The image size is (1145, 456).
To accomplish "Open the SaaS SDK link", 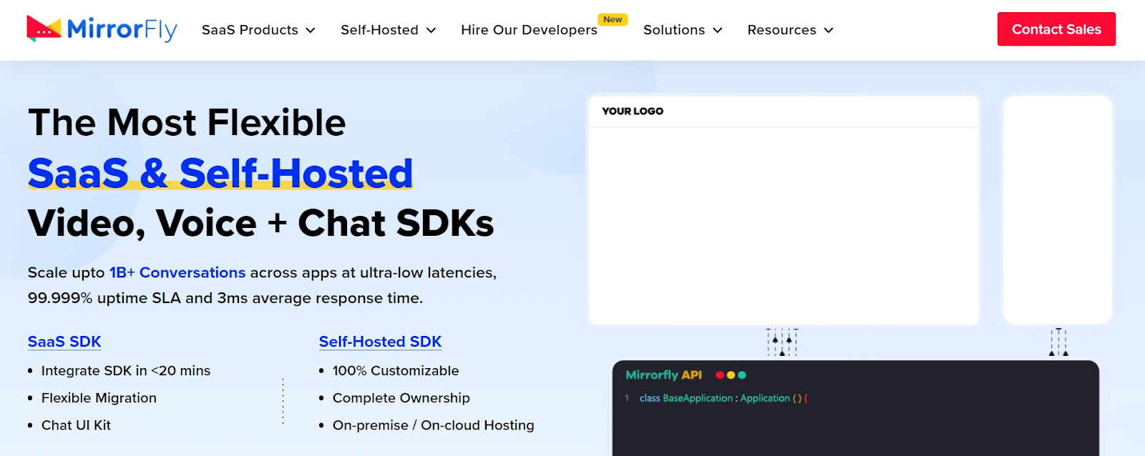I will pyautogui.click(x=64, y=342).
